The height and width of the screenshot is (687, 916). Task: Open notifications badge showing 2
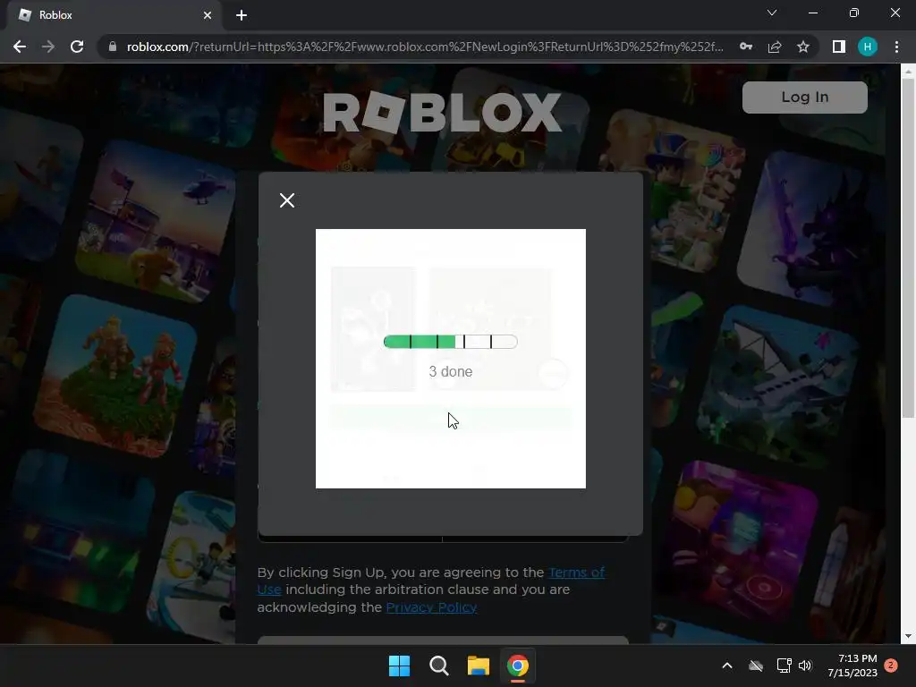coord(891,666)
